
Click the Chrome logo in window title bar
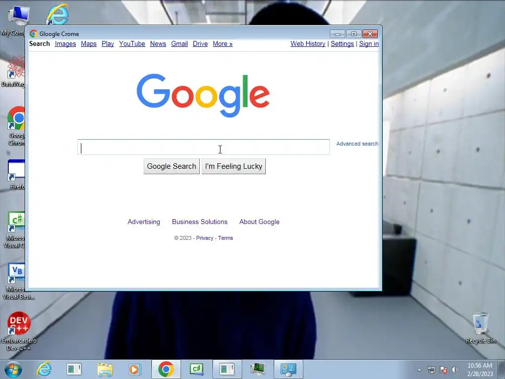(33, 34)
